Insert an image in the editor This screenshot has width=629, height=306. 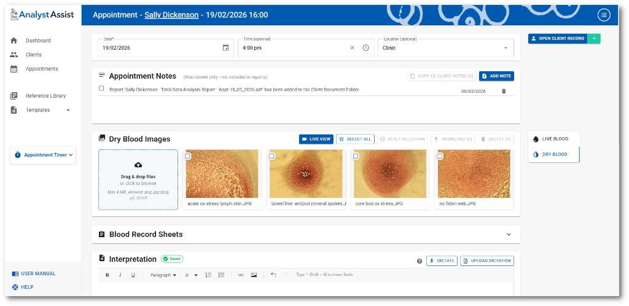tap(254, 275)
